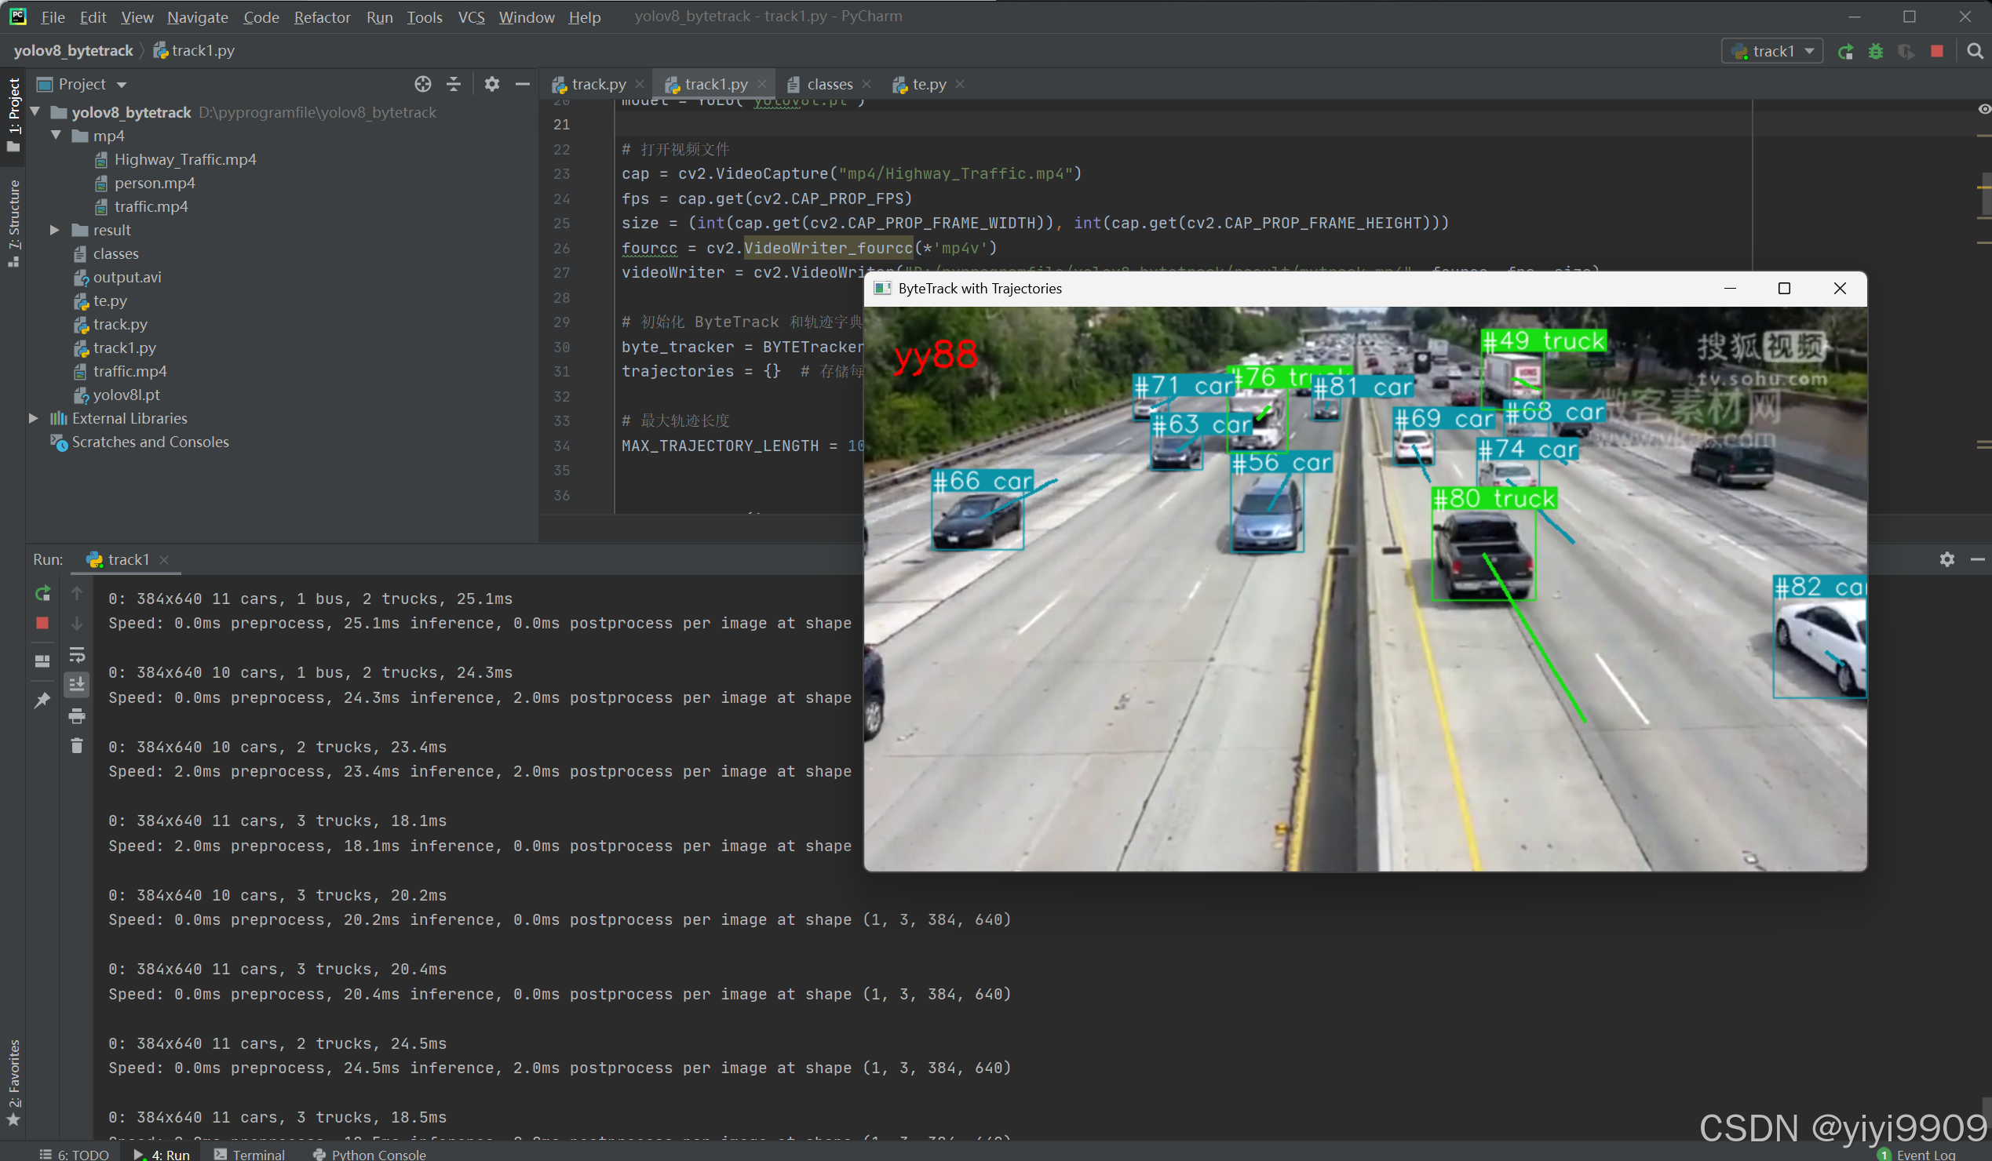The image size is (1992, 1161).
Task: Open Highway_Traffic.mp4 in the project tree
Action: (x=185, y=159)
